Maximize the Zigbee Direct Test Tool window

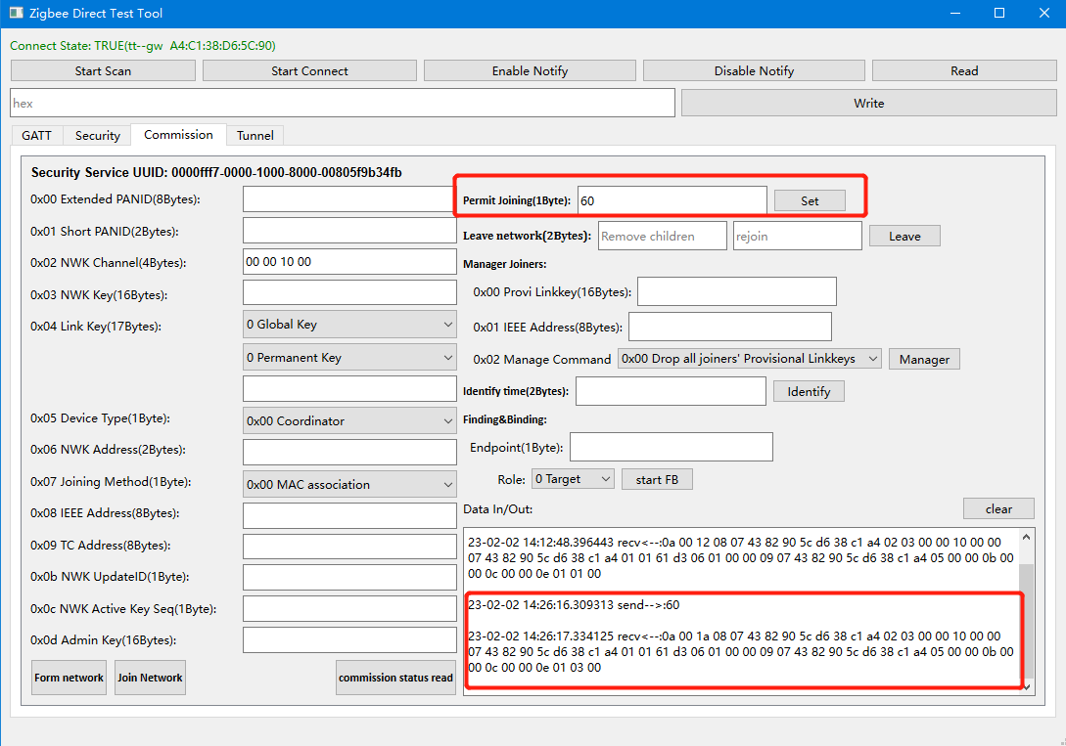click(999, 13)
